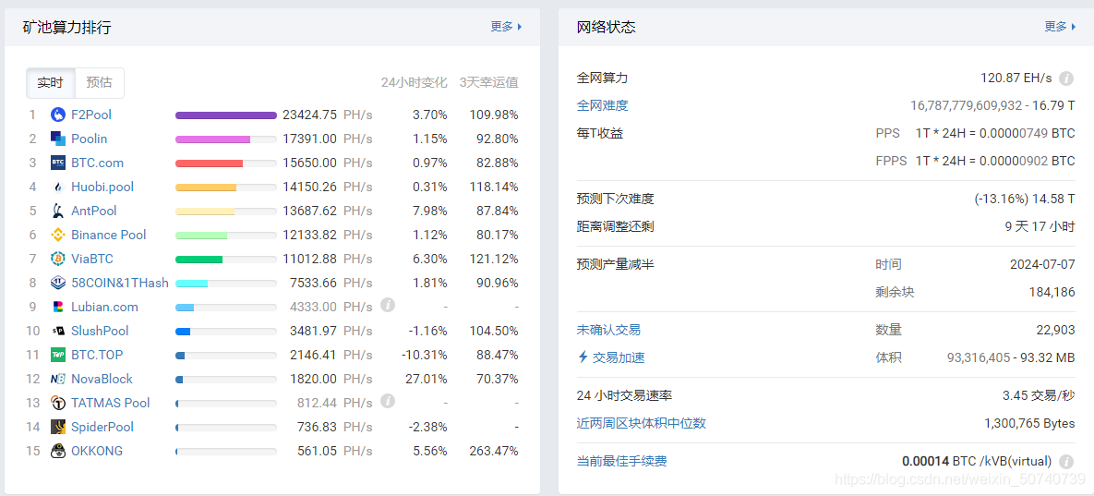1094x496 pixels.
Task: Open the BTC.com pool link
Action: [97, 163]
